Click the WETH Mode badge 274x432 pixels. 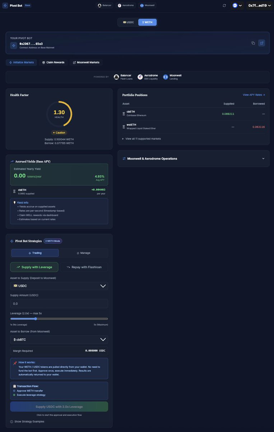(53, 241)
